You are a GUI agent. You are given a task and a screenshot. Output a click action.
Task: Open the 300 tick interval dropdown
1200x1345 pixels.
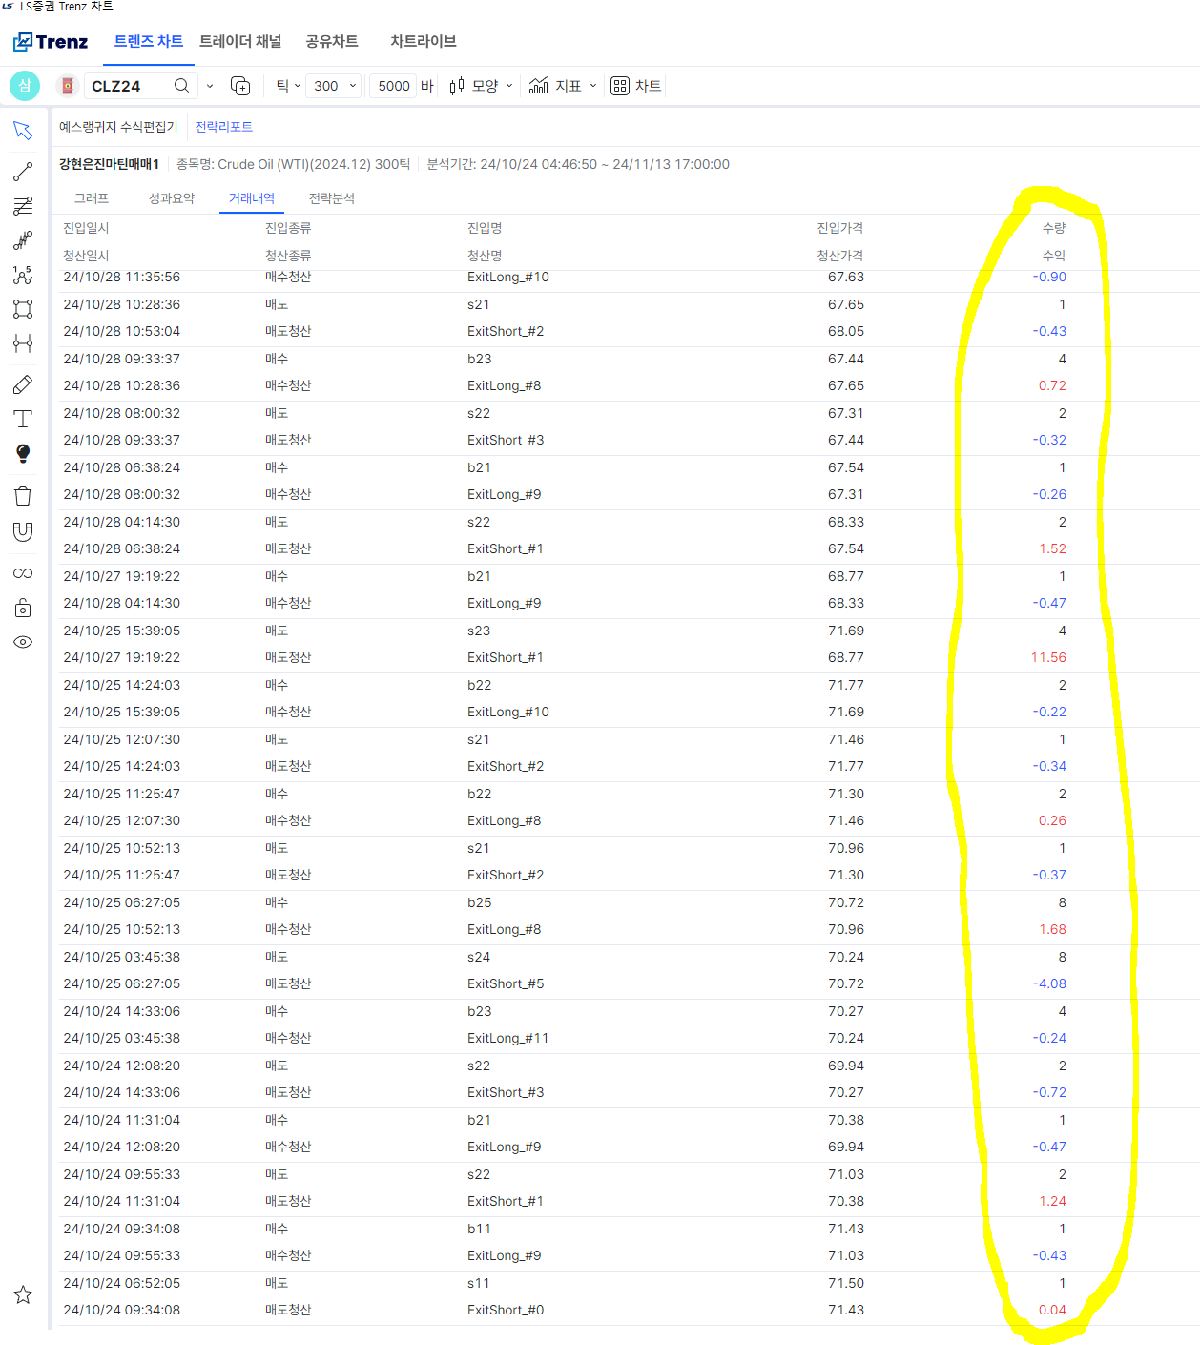pyautogui.click(x=336, y=86)
